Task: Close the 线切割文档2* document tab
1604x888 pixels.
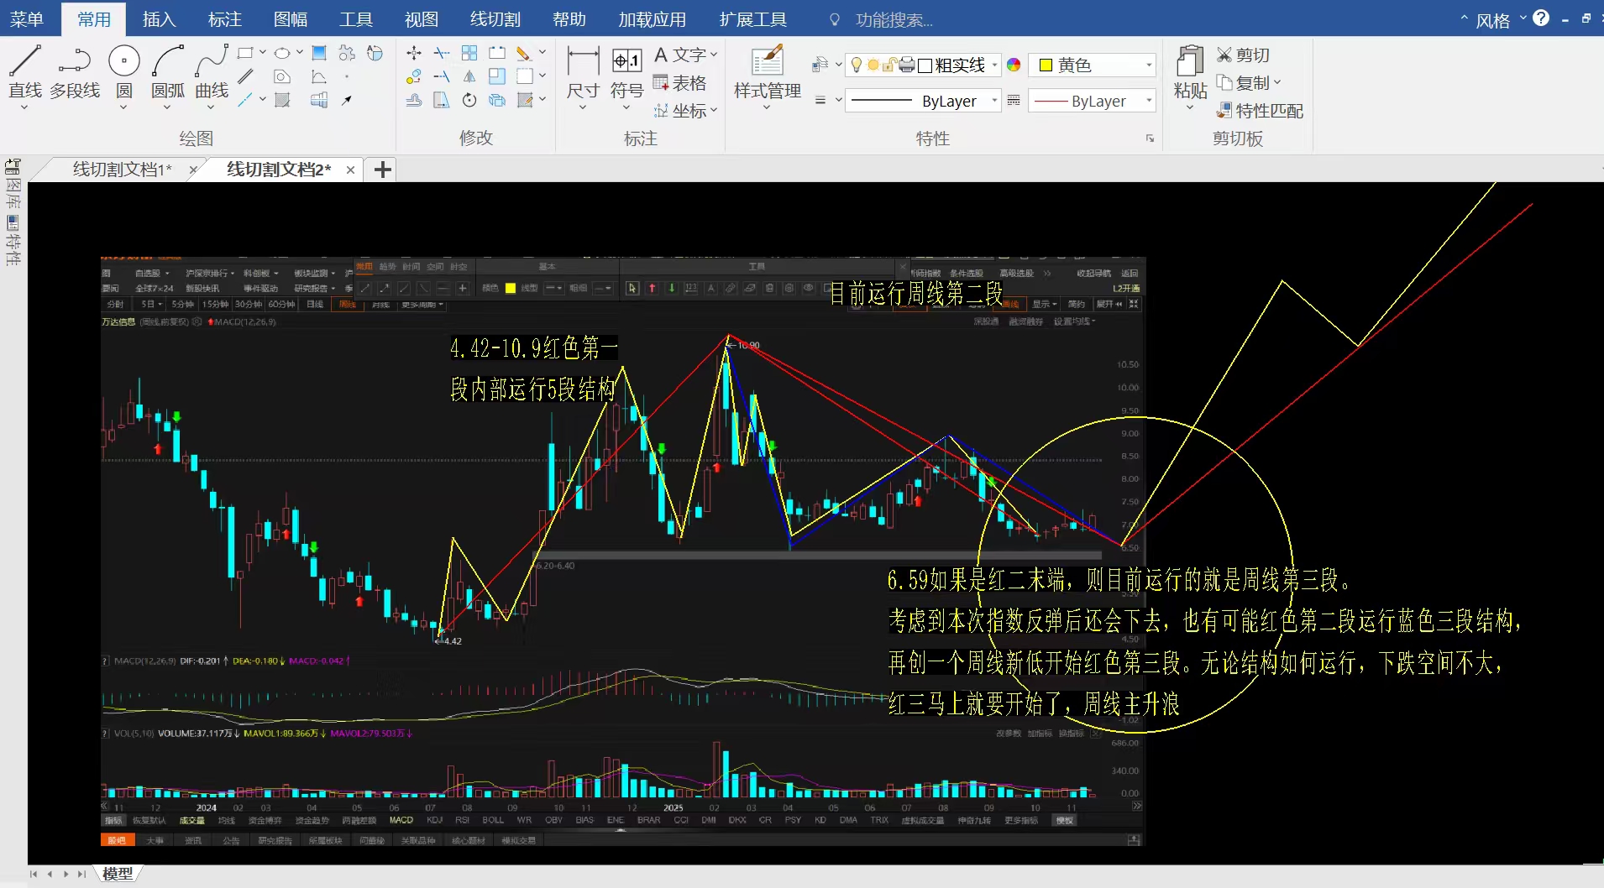Action: (350, 170)
